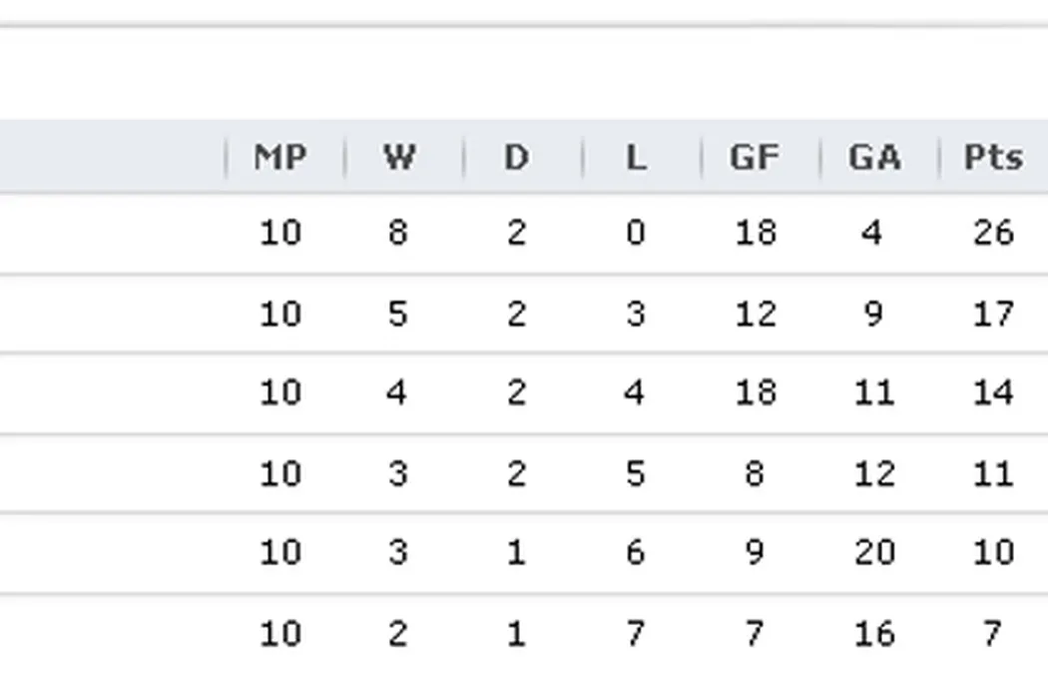This screenshot has width=1048, height=699.
Task: Select the 12 goals for cell in second row
Action: click(x=754, y=314)
